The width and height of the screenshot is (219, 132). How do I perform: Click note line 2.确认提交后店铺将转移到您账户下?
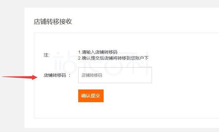tap(113, 58)
